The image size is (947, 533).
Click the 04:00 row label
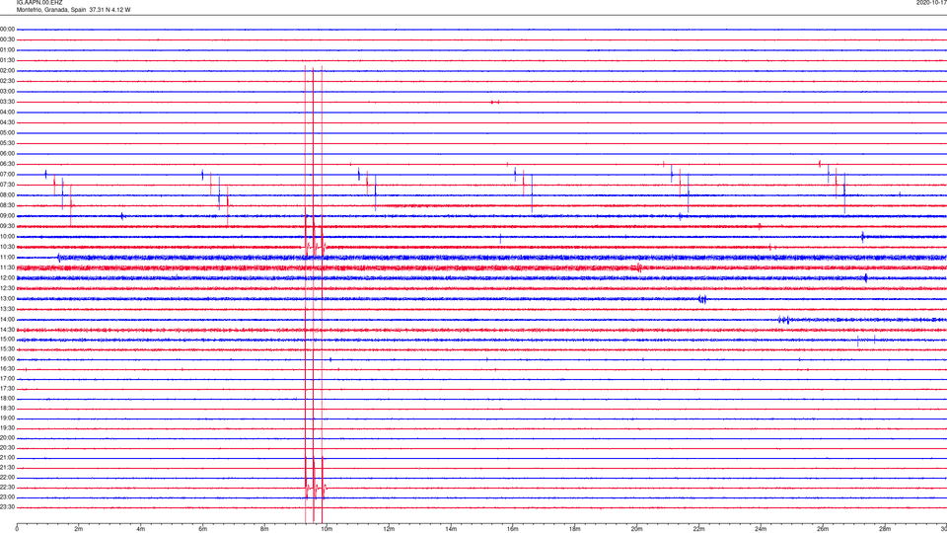click(7, 112)
